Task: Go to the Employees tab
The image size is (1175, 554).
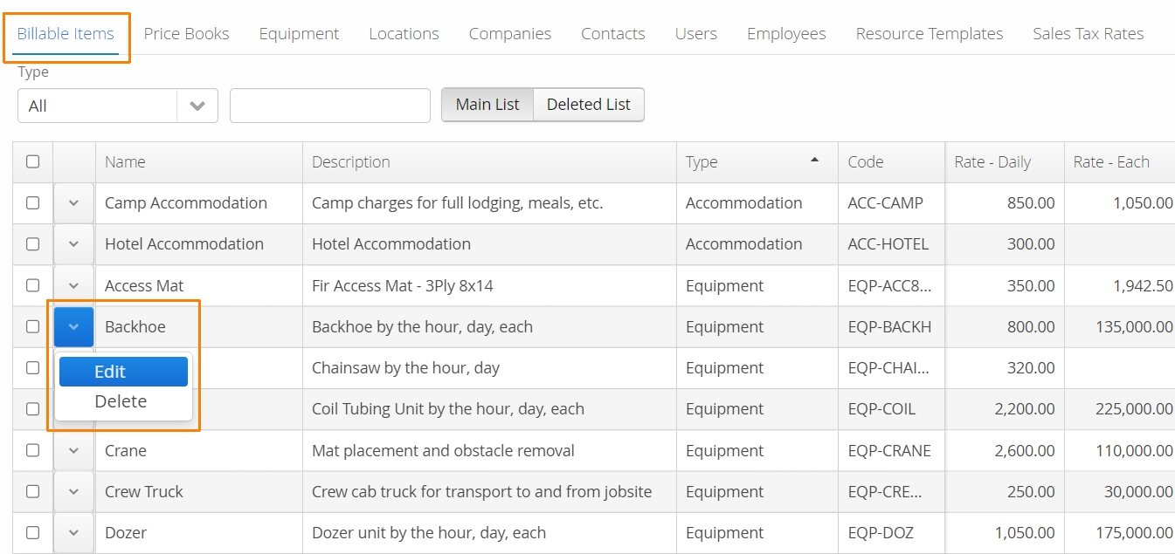Action: point(786,34)
